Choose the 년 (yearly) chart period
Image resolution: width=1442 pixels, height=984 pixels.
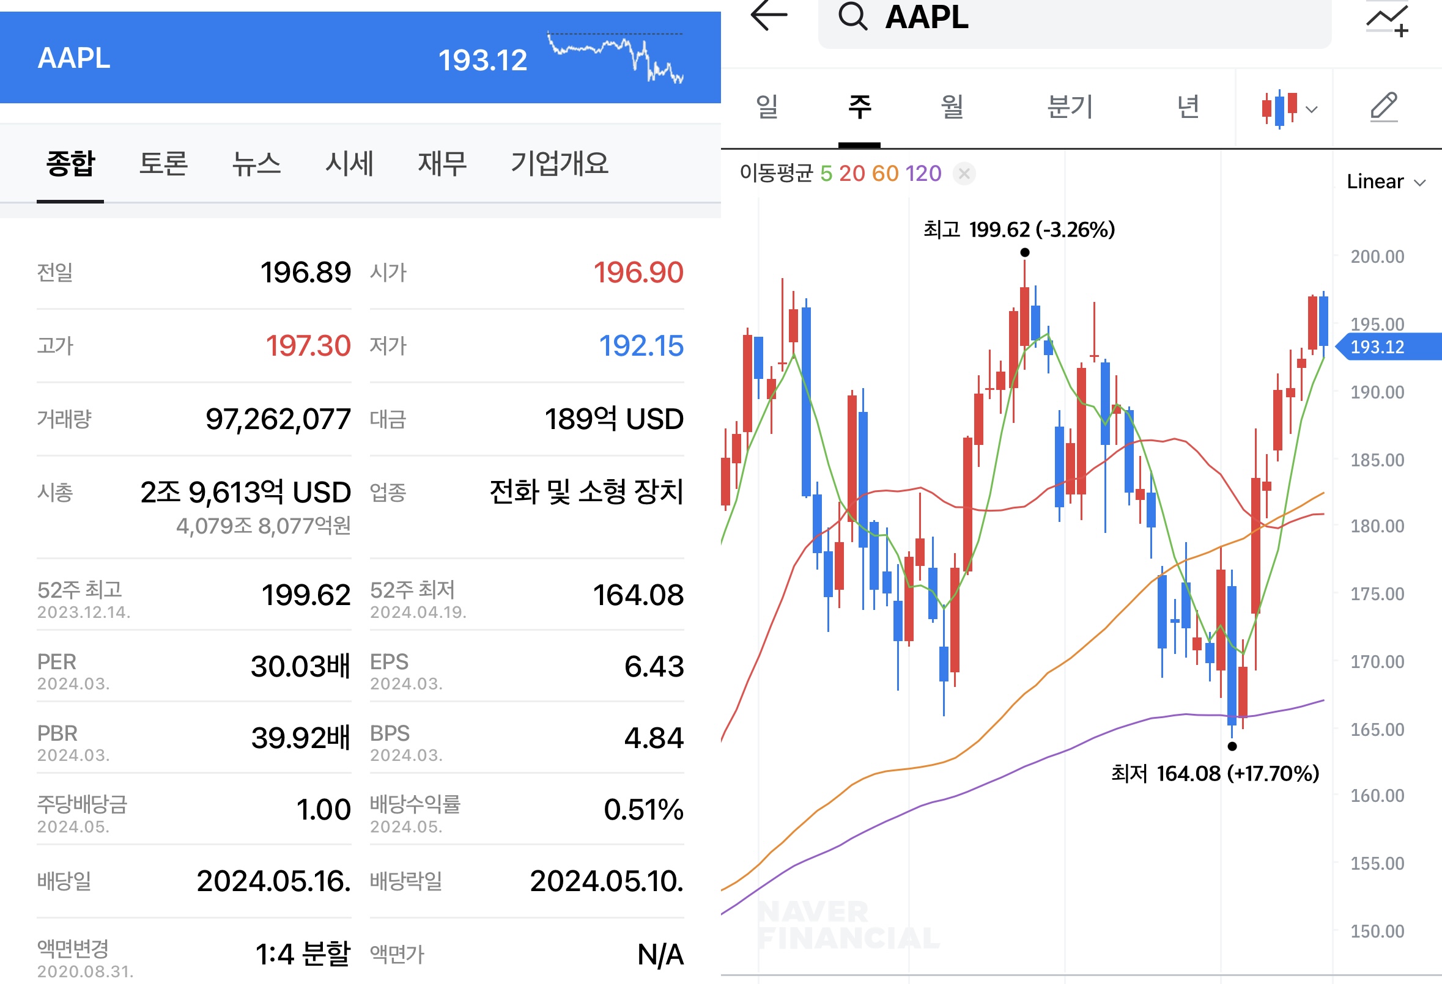[x=1188, y=106]
